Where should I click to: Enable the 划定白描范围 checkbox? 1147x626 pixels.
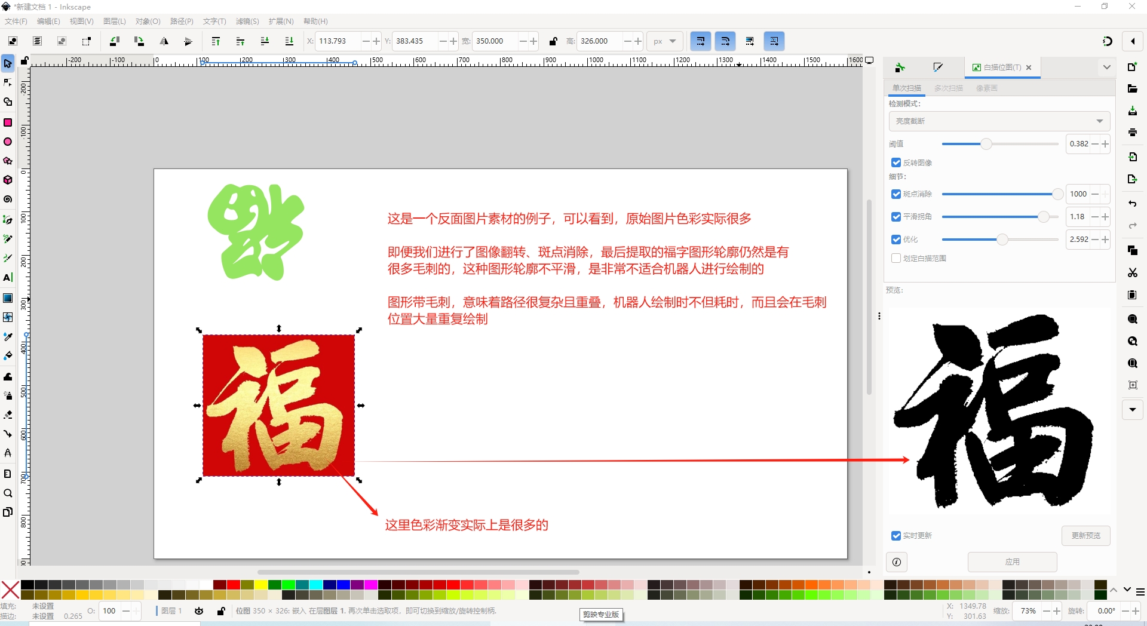(896, 259)
